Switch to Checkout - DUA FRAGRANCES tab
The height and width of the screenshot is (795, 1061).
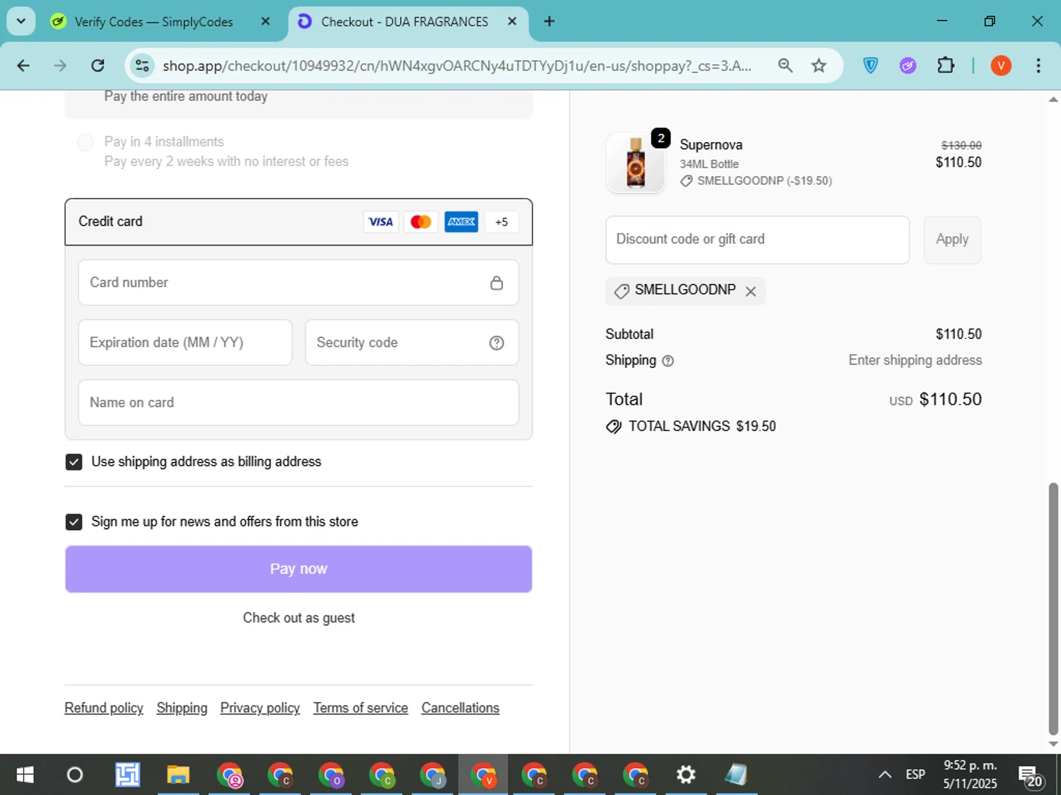[405, 22]
